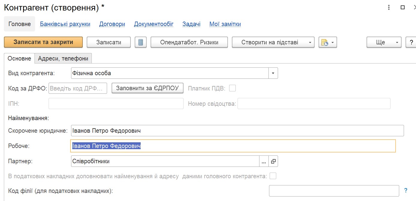Screen dimensions: 416x201
Task: Open the Створити на підставі dropdown
Action: click(x=273, y=42)
